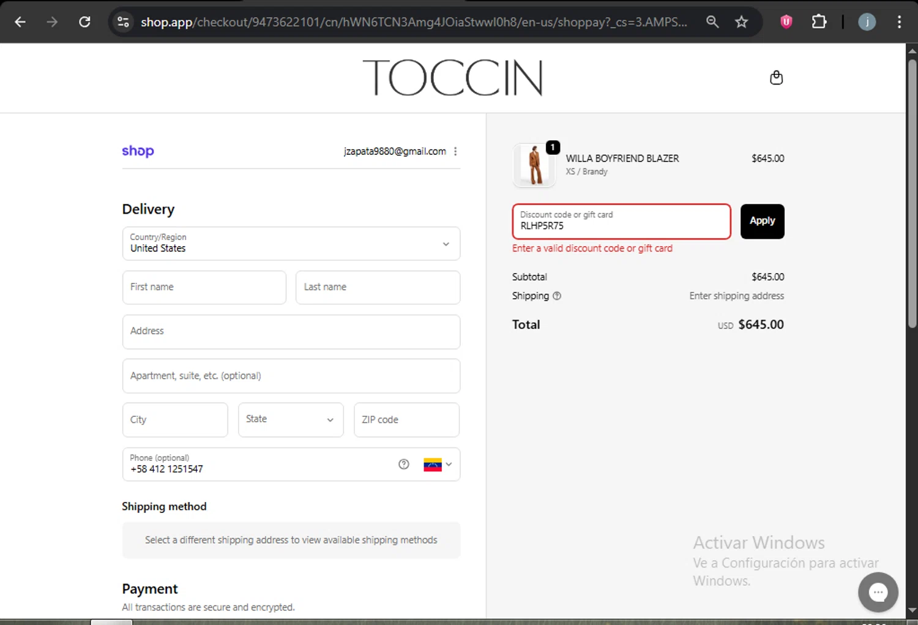This screenshot has width=918, height=625.
Task: Click the XS / Brandy variant text
Action: 586,171
